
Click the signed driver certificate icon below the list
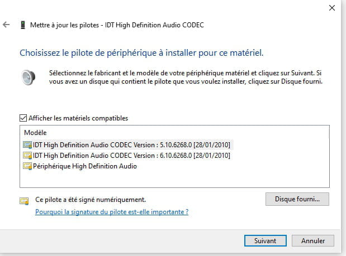click(x=24, y=201)
